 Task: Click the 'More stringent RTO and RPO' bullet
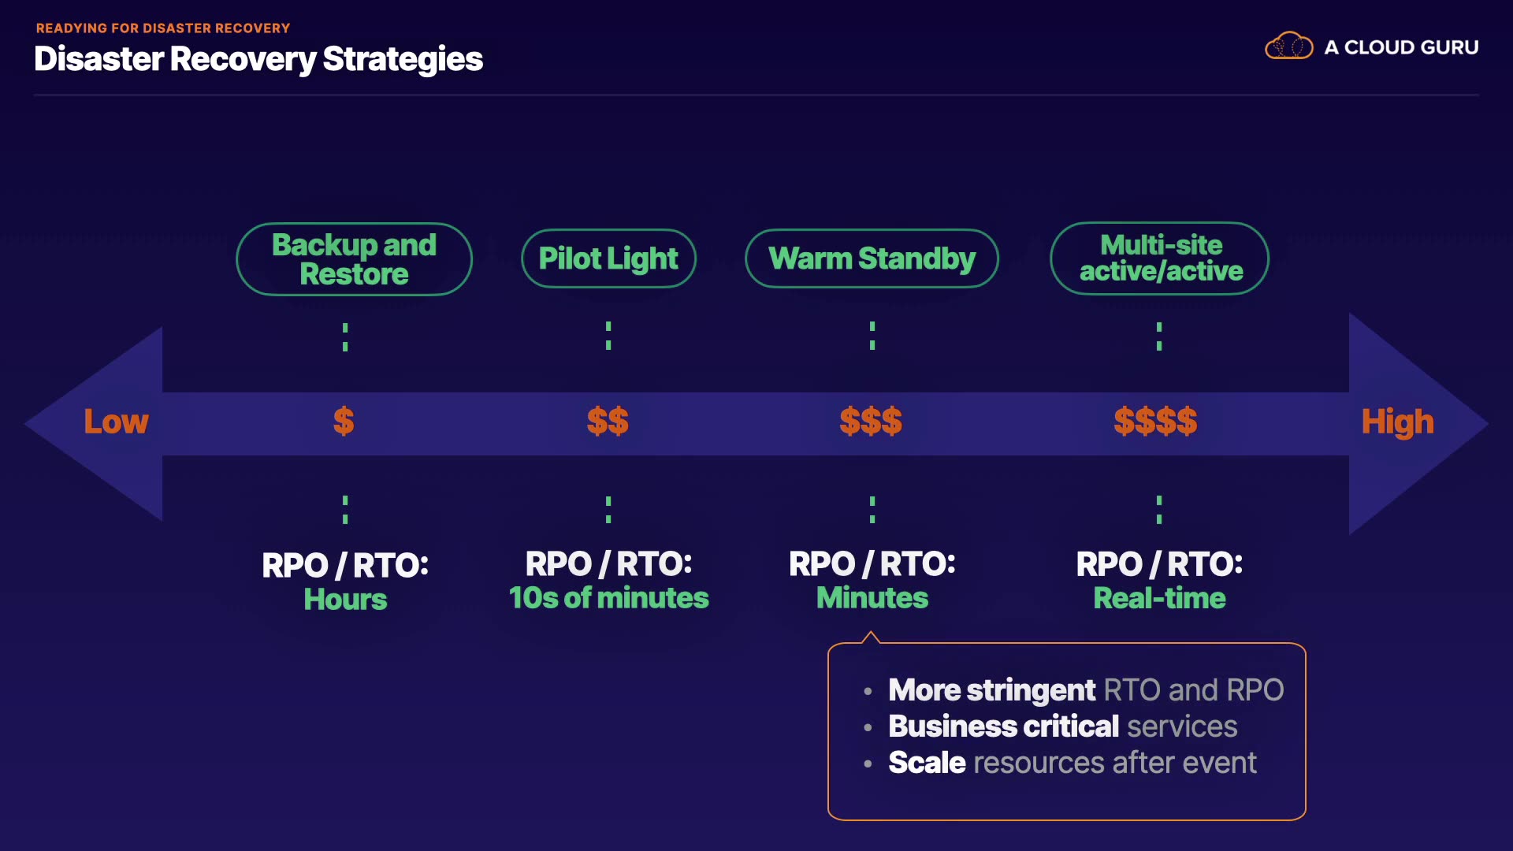(x=1085, y=690)
